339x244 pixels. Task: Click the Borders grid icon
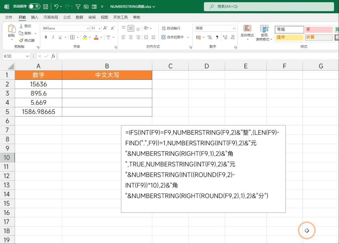[x=73, y=37]
